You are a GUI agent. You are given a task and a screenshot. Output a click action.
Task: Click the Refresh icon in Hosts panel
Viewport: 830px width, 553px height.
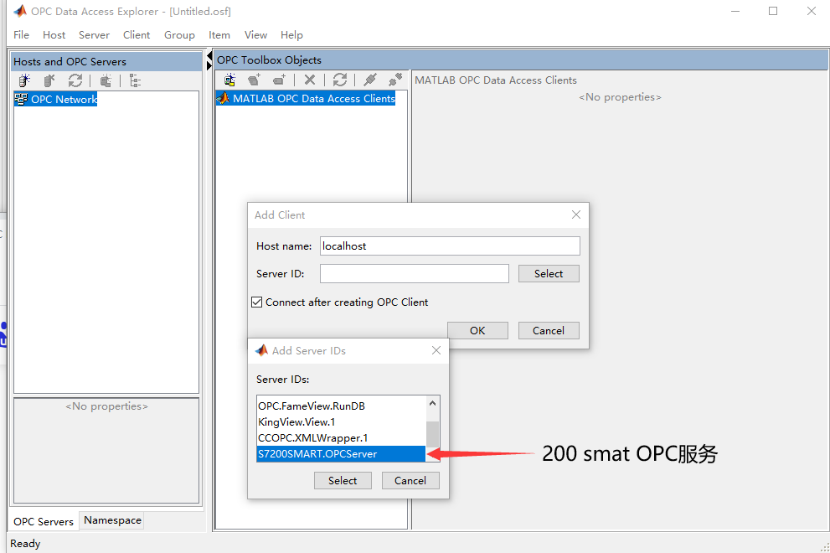[76, 80]
